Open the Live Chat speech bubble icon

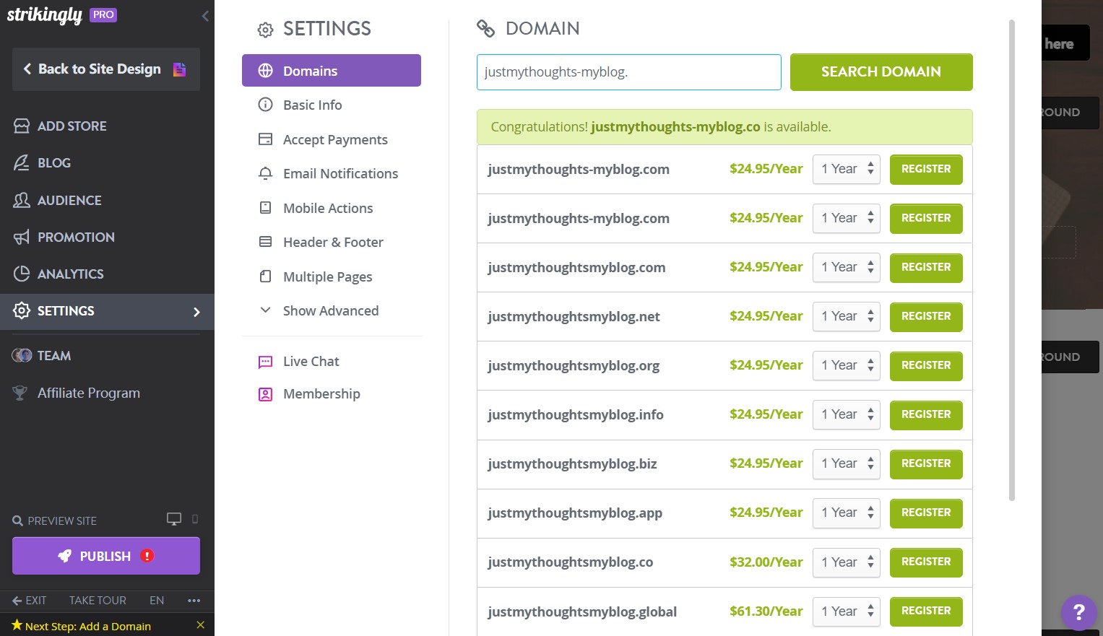265,361
